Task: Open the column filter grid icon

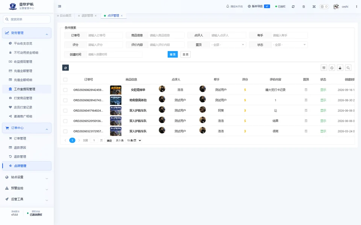Action: coord(324,68)
